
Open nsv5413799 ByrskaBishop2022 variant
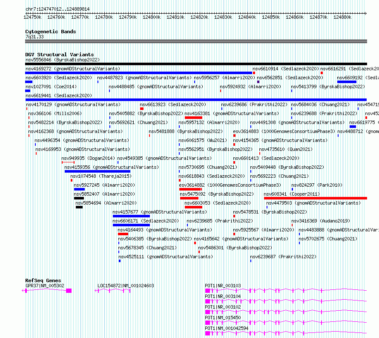click(x=328, y=87)
